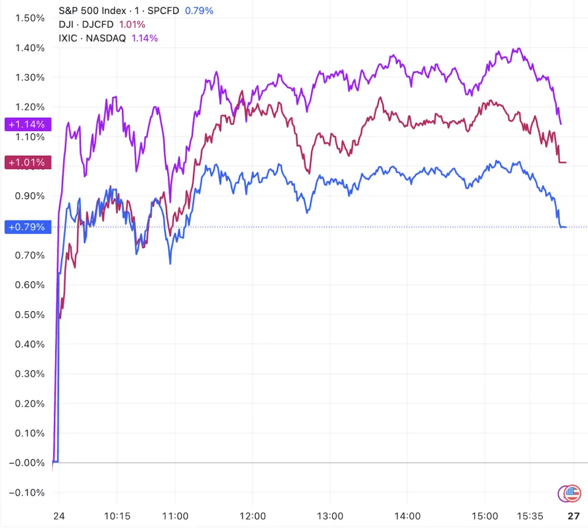Click the US flag economic event icon
This screenshot has width=588, height=528.
click(x=573, y=492)
